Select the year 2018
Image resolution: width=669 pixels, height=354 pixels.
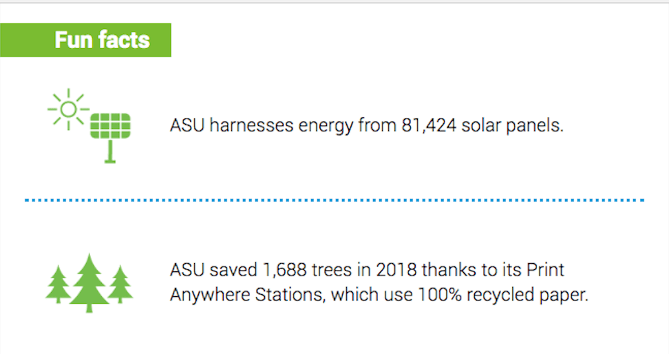click(396, 270)
